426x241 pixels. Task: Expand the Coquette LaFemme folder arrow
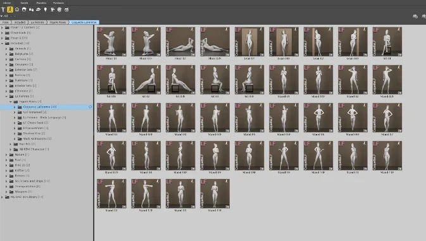pos(15,107)
